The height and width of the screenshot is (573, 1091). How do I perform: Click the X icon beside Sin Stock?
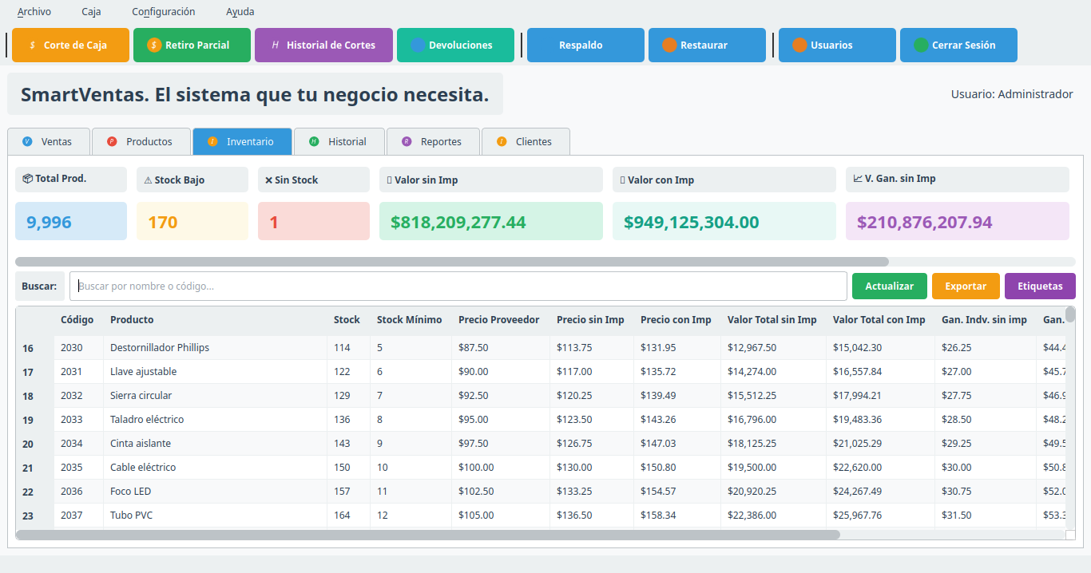tap(268, 180)
